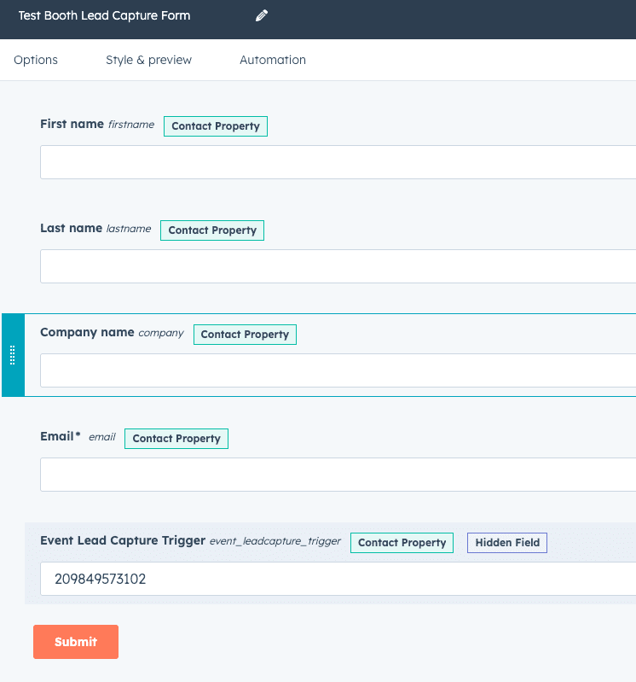Click Contact Property badge next to First name
Viewport: 636px width, 682px height.
[216, 126]
